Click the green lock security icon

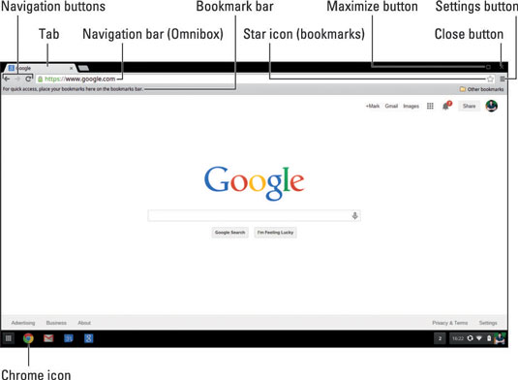41,79
